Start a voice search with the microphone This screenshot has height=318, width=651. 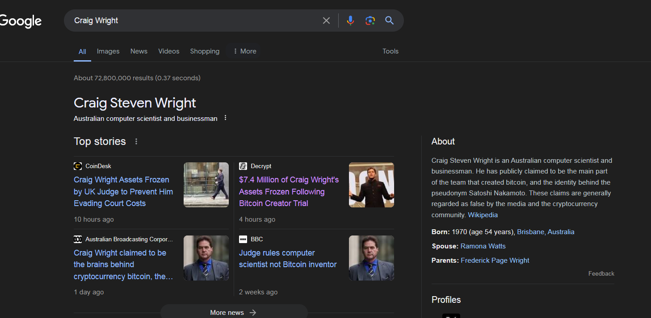(x=350, y=21)
